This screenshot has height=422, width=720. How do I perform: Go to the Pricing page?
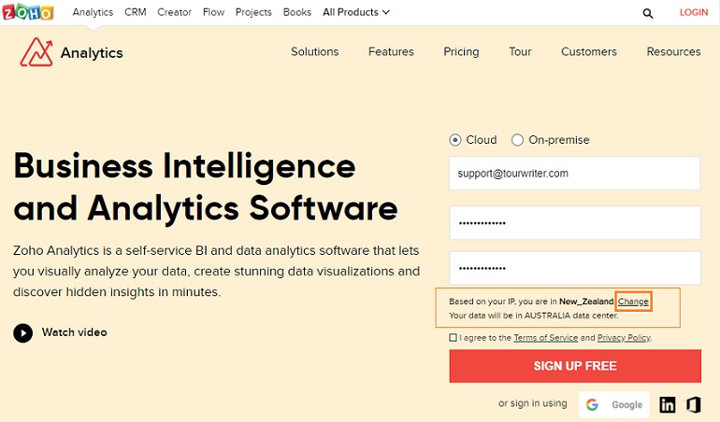tap(461, 52)
